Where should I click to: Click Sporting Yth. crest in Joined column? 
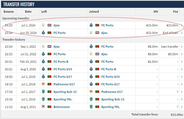coord(91,107)
